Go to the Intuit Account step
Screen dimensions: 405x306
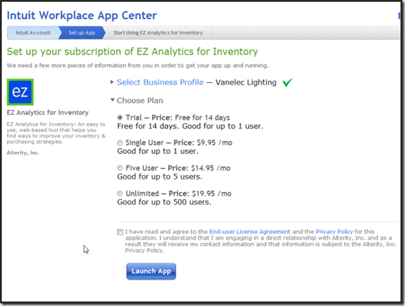click(33, 33)
